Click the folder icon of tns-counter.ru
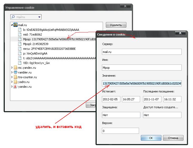Image resolution: width=193 pixels, height=148 pixels. pyautogui.click(x=15, y=77)
